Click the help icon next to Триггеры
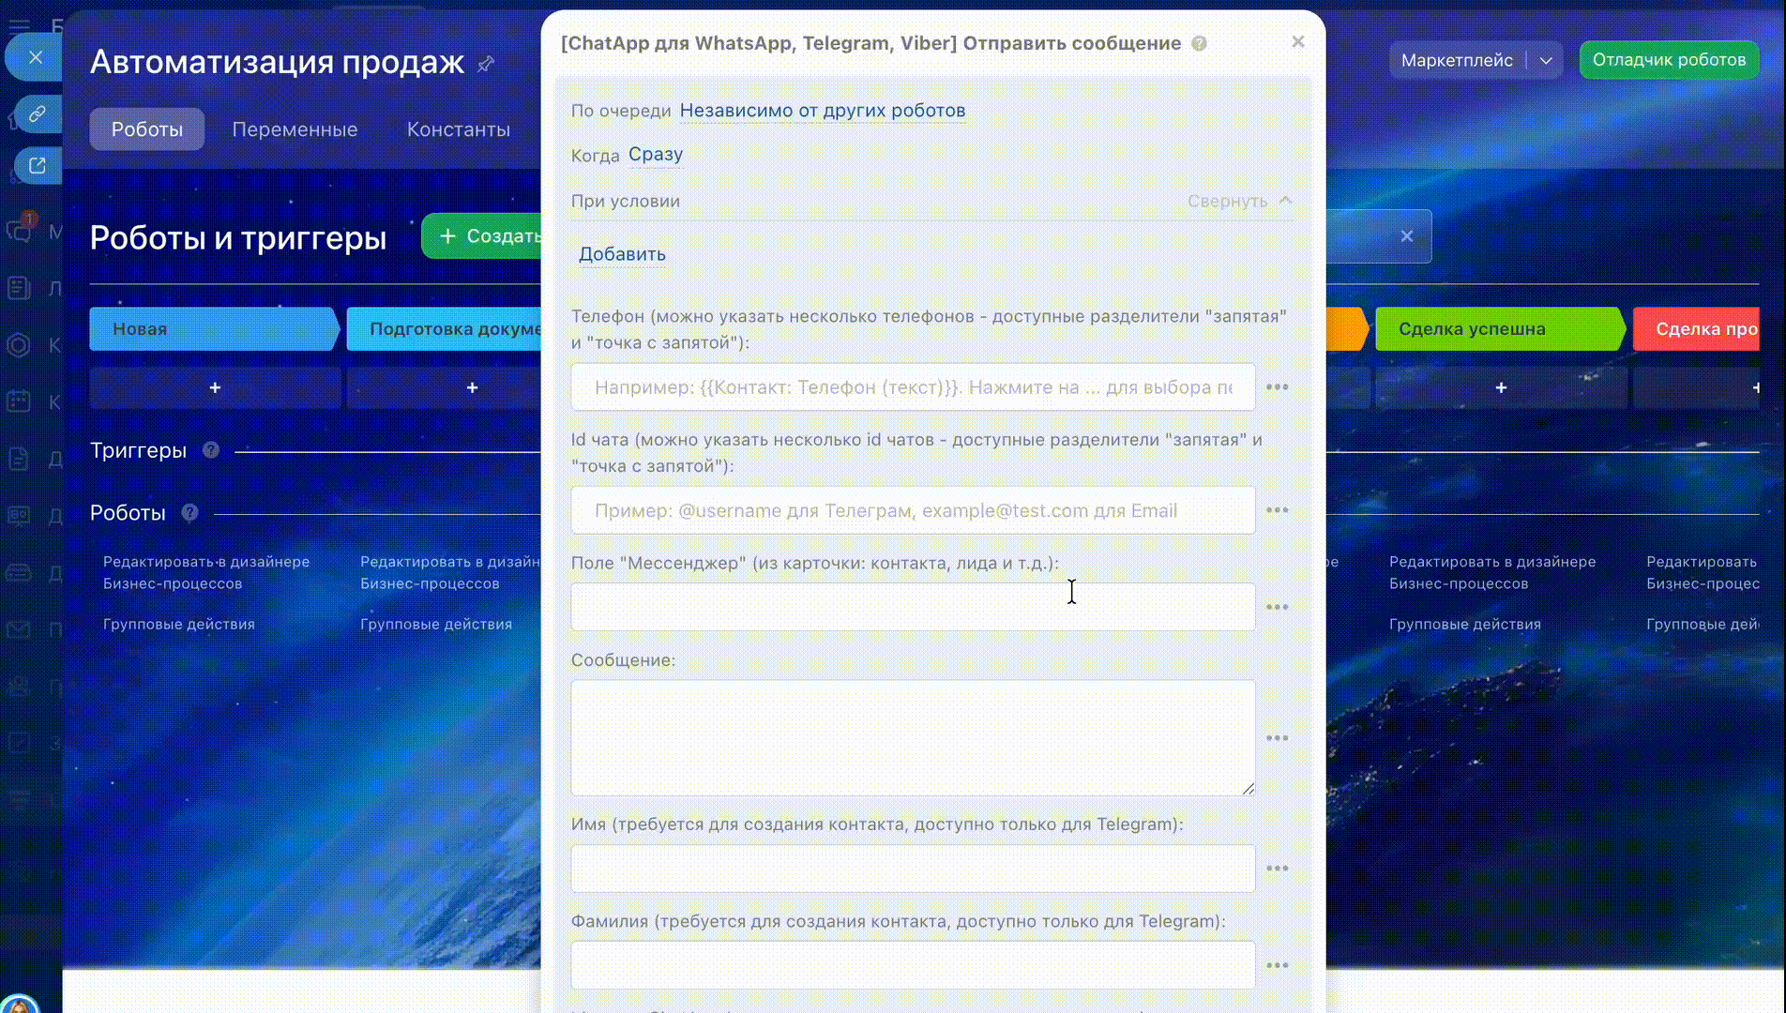This screenshot has width=1786, height=1013. [x=211, y=450]
